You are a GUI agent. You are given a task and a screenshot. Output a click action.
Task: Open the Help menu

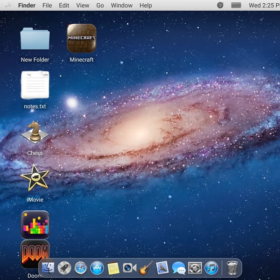tap(146, 5)
